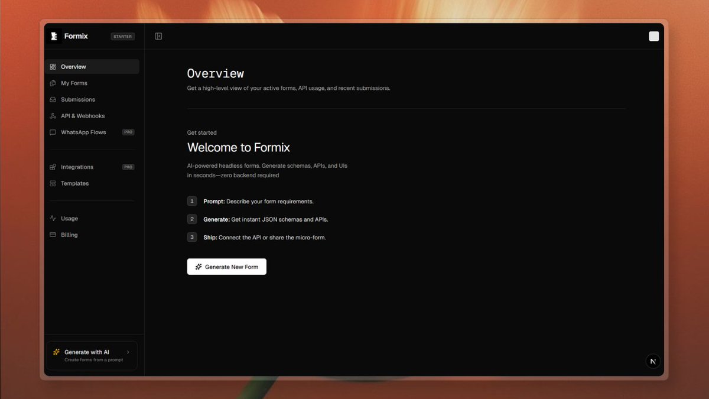Click the Welcome to Formix heading
709x399 pixels.
point(239,148)
